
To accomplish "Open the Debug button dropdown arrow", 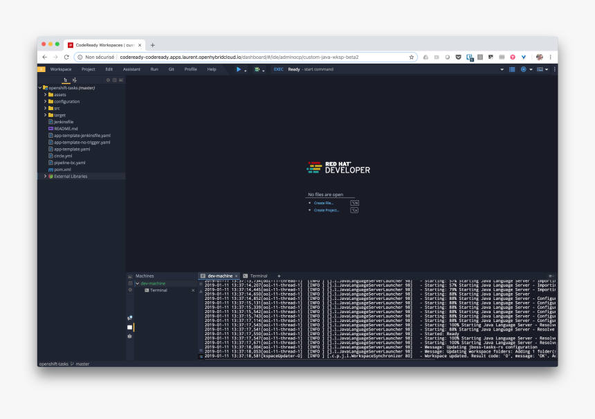I will (264, 71).
